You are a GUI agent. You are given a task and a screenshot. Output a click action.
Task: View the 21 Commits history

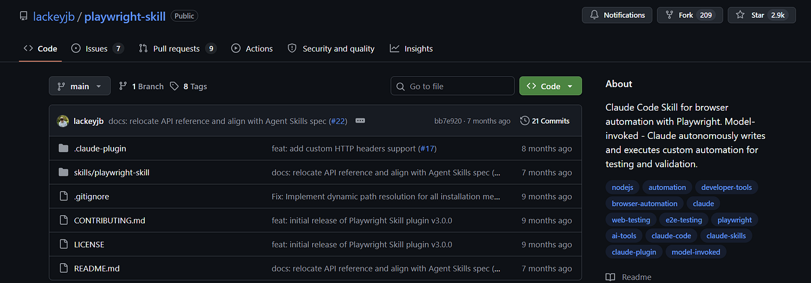click(545, 121)
